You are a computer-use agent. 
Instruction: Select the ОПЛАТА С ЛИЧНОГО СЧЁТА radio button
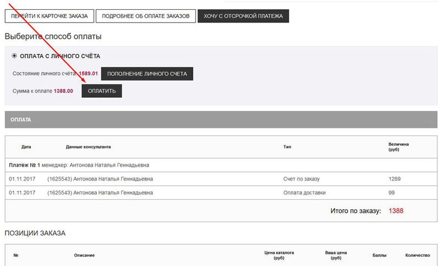coord(14,56)
